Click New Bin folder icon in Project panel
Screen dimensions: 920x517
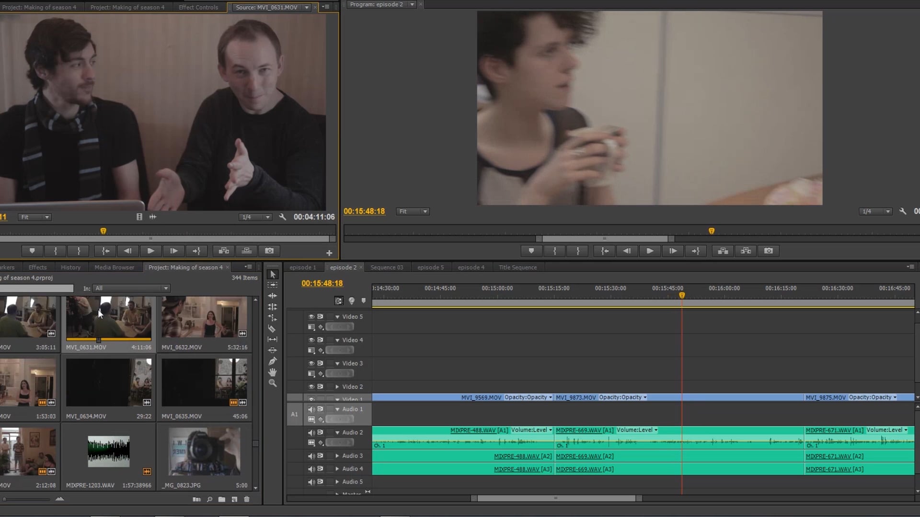(222, 499)
